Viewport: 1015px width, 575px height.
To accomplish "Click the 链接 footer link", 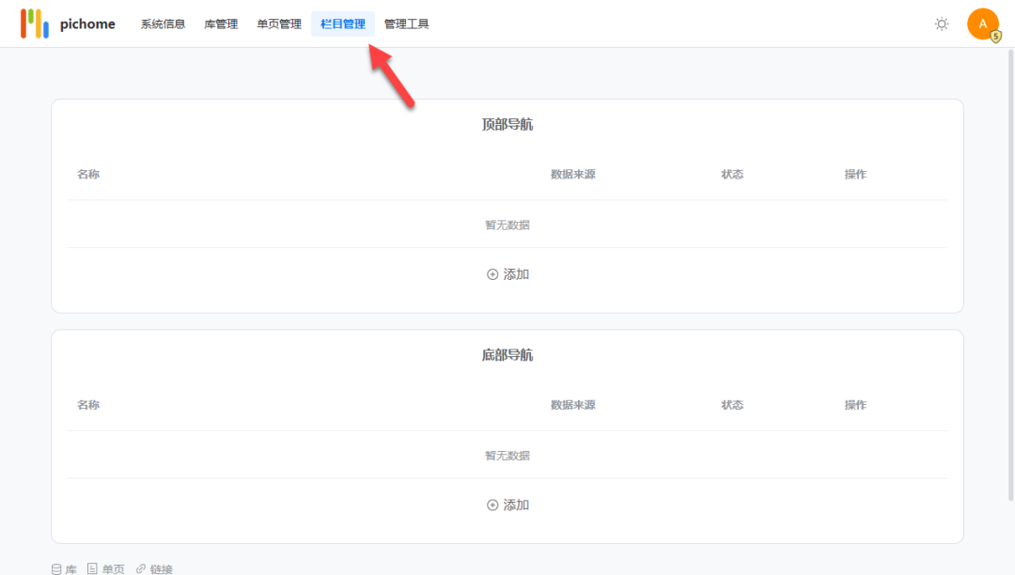I will 159,568.
